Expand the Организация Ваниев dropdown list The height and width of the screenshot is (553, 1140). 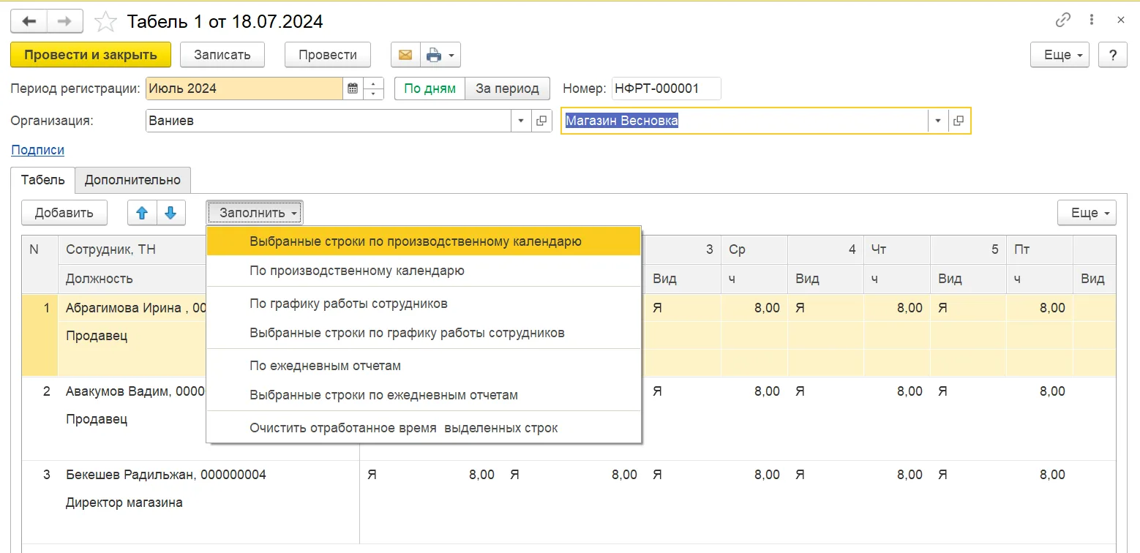(x=521, y=121)
